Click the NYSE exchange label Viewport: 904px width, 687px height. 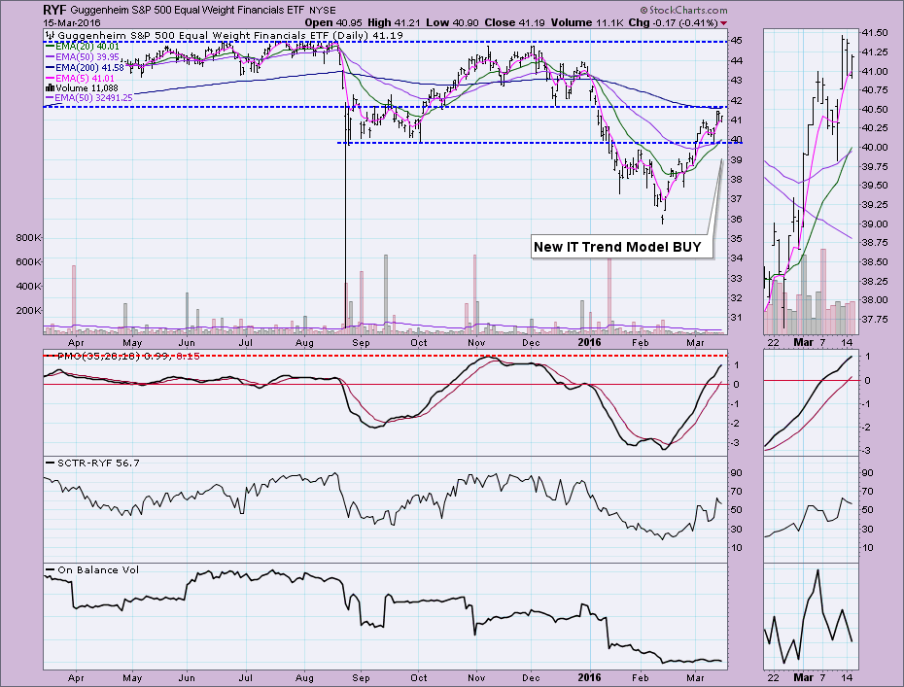point(323,11)
